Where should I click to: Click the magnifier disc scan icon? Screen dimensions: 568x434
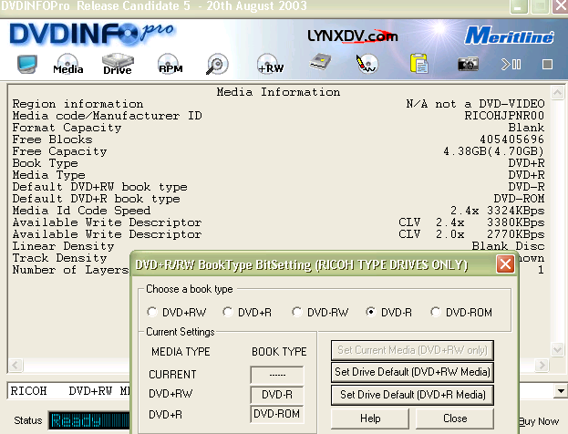[217, 64]
